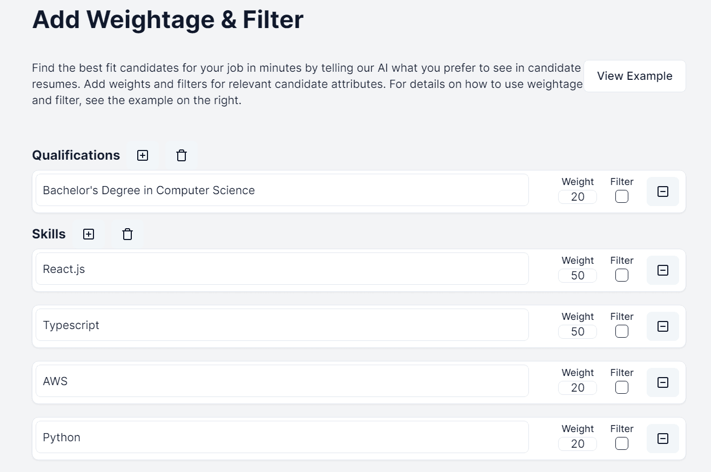Remove the AWS skill row

[x=662, y=382]
